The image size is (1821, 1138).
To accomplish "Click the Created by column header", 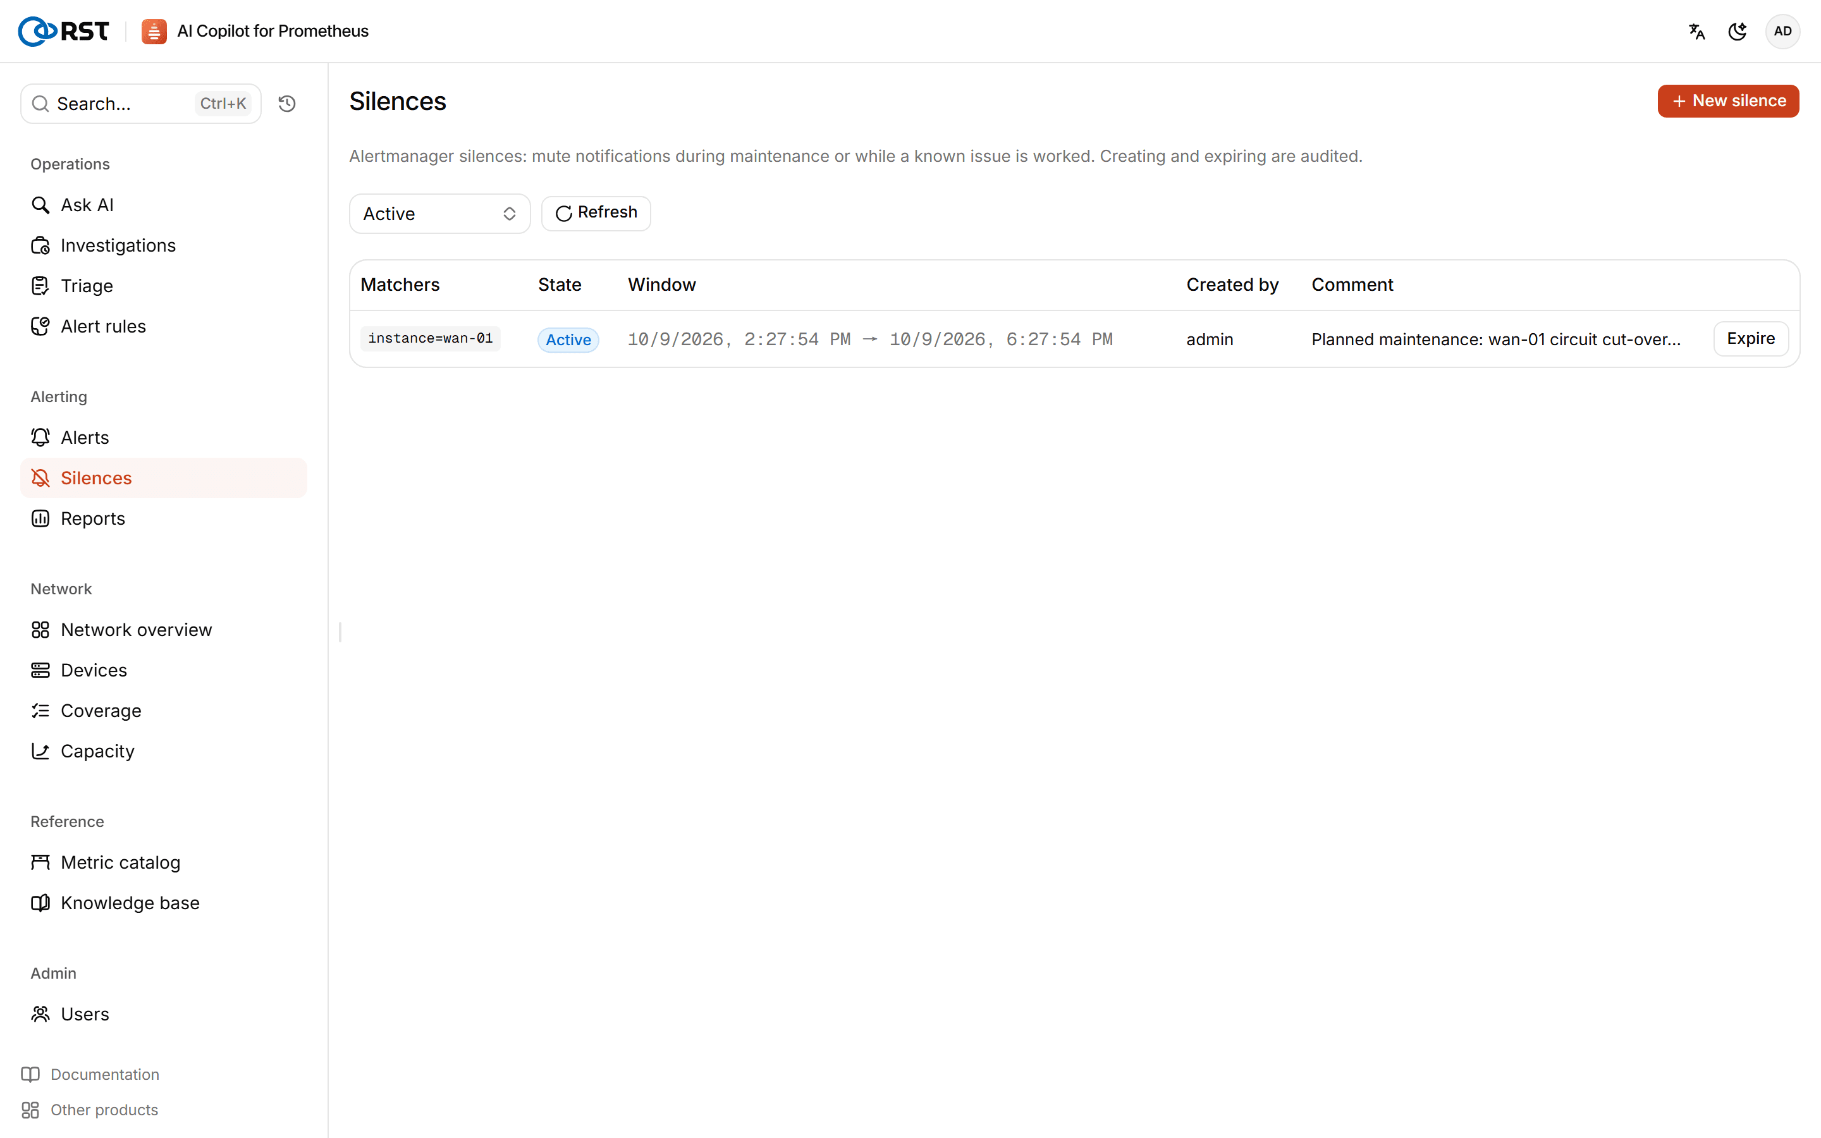I will pyautogui.click(x=1232, y=284).
